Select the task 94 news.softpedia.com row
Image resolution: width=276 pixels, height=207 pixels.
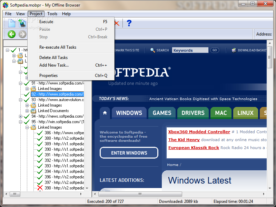(x=57, y=116)
